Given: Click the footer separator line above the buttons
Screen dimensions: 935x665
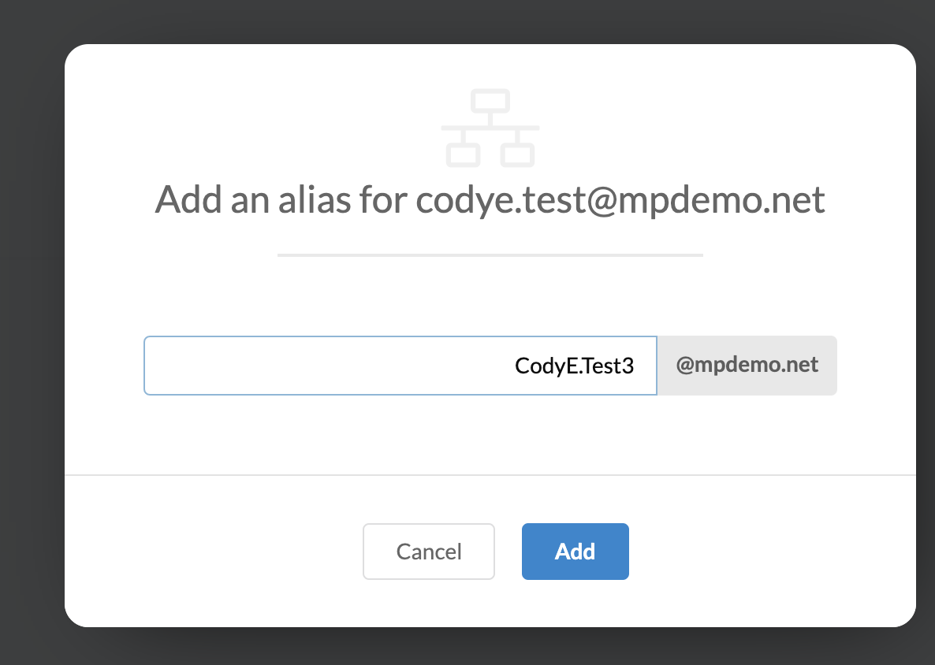Looking at the screenshot, I should coord(490,475).
